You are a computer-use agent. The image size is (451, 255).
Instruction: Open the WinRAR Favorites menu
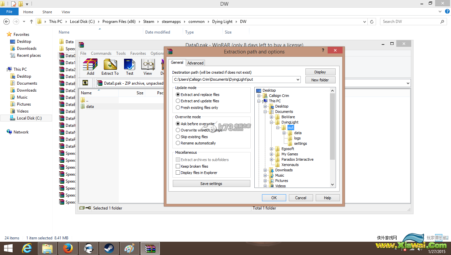point(138,53)
